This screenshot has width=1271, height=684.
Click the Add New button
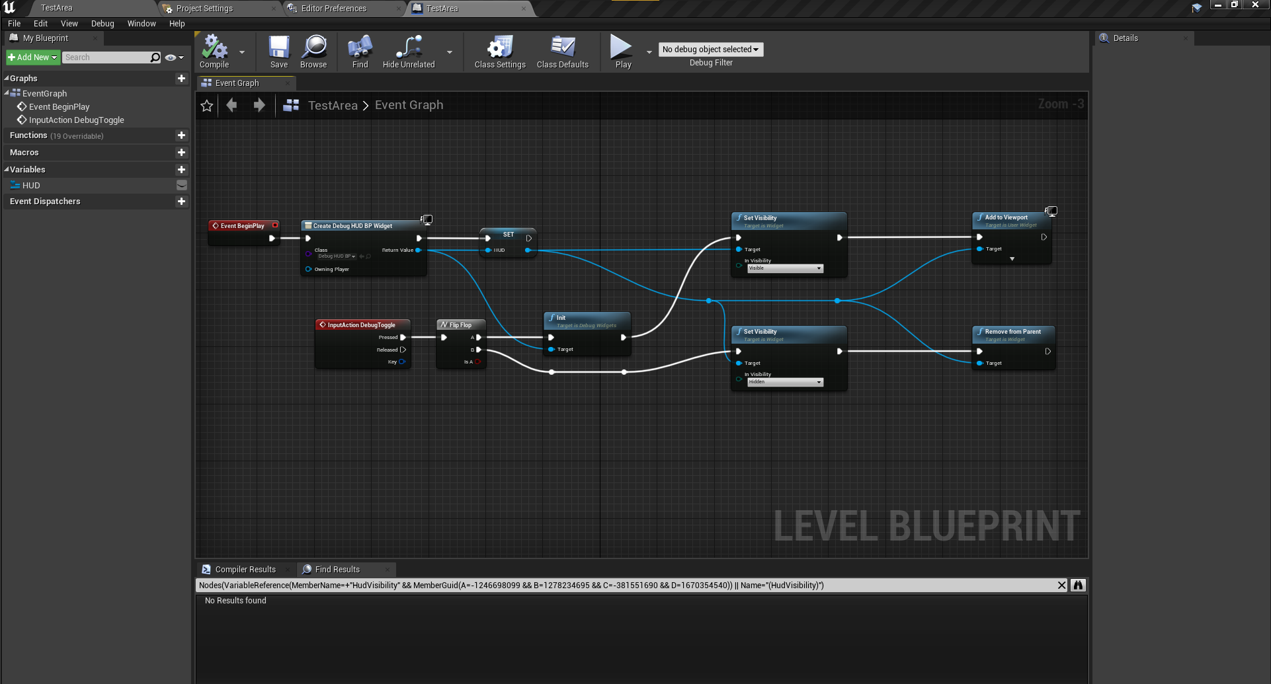[x=32, y=57]
